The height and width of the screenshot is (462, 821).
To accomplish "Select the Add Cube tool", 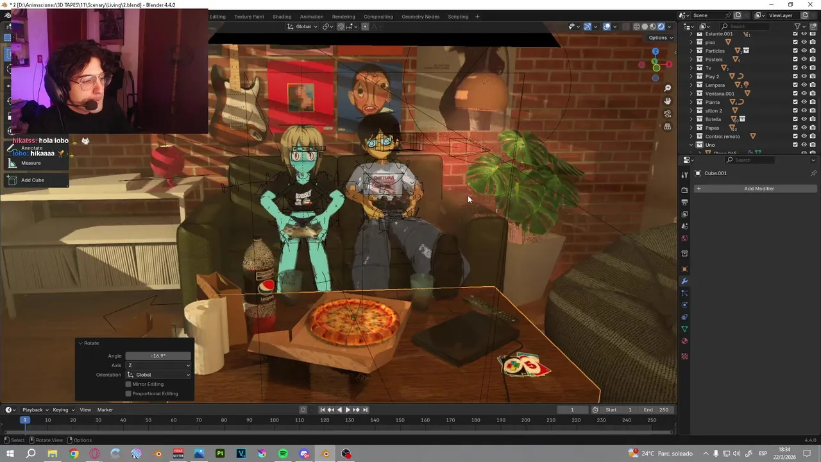I will (x=36, y=180).
